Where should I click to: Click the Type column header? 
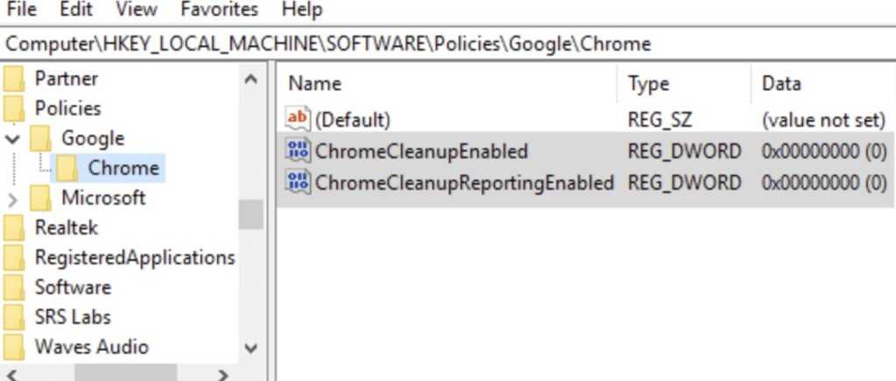(x=648, y=84)
